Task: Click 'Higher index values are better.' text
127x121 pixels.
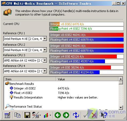Action: [78, 97]
